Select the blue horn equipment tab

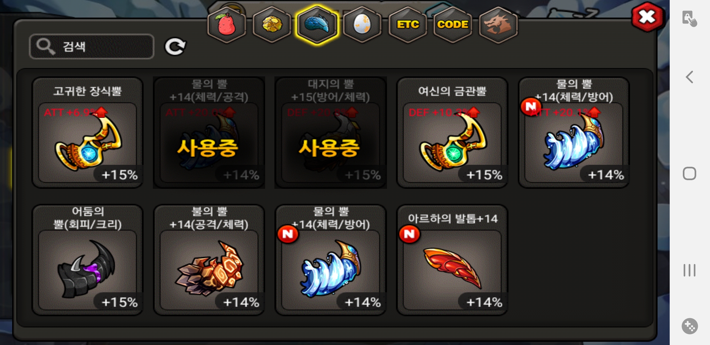click(317, 25)
